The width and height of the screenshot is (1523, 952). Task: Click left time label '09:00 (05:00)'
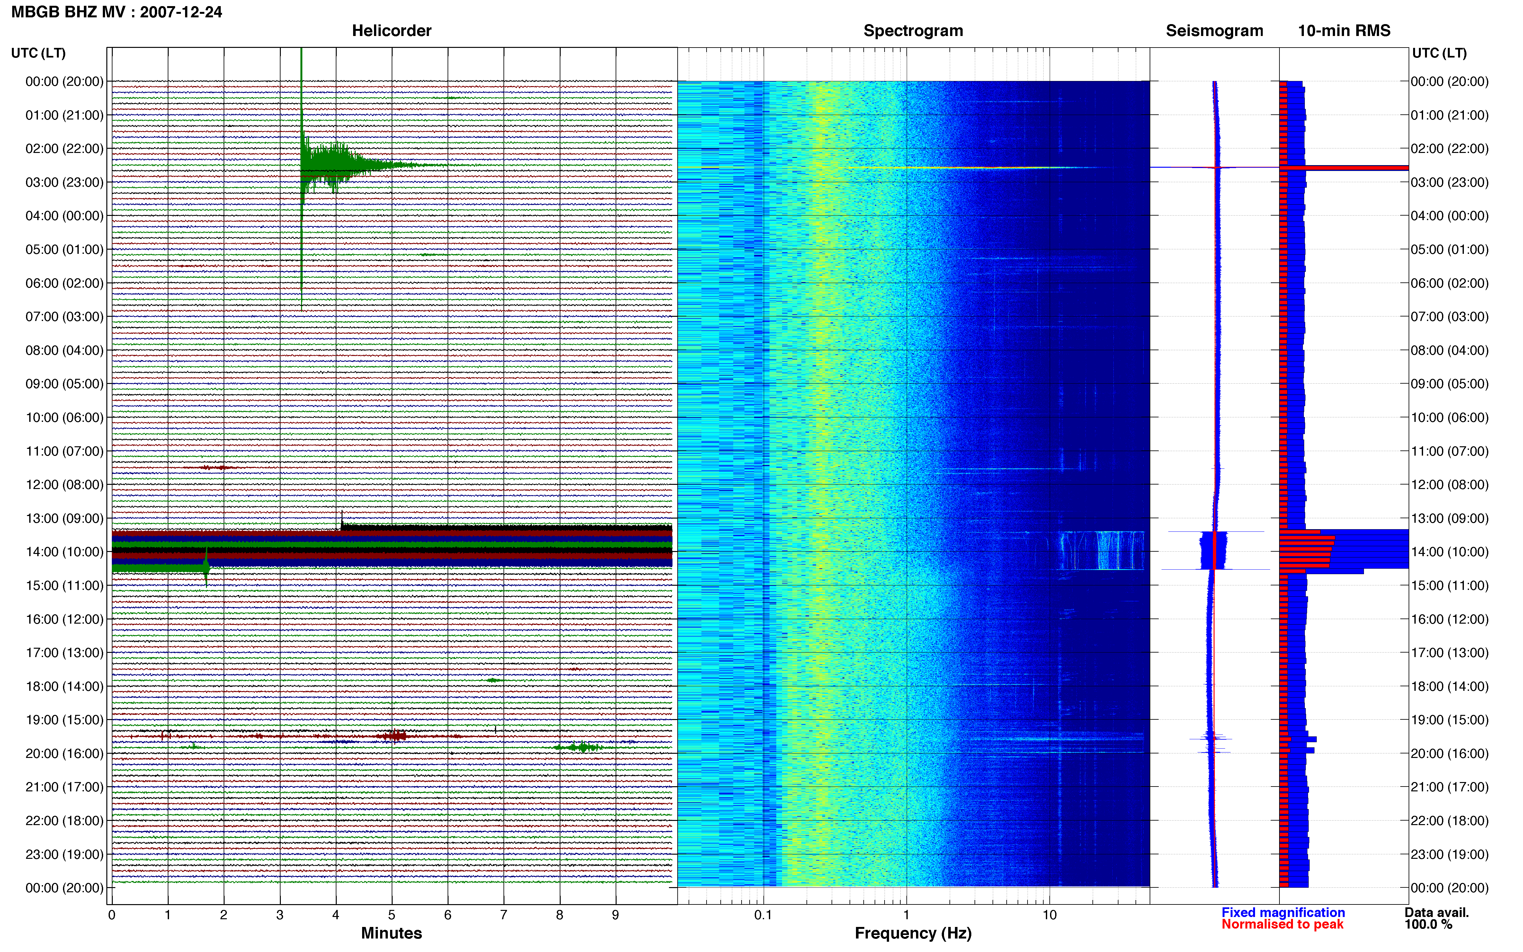click(64, 383)
